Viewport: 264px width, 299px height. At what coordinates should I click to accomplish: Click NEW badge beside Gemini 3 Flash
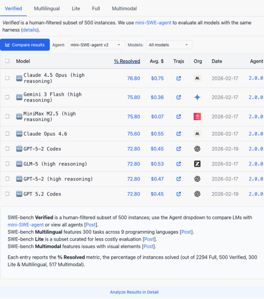point(19,97)
